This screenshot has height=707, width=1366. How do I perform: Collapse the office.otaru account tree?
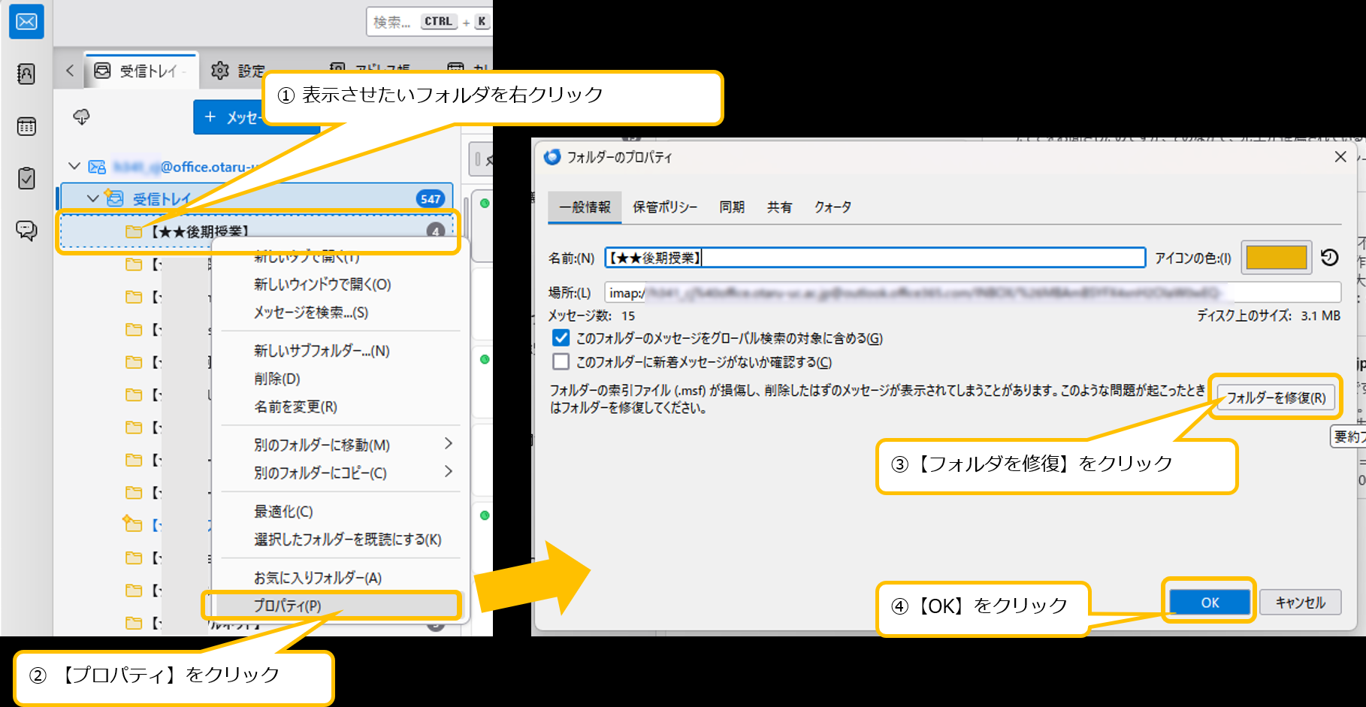tap(74, 166)
